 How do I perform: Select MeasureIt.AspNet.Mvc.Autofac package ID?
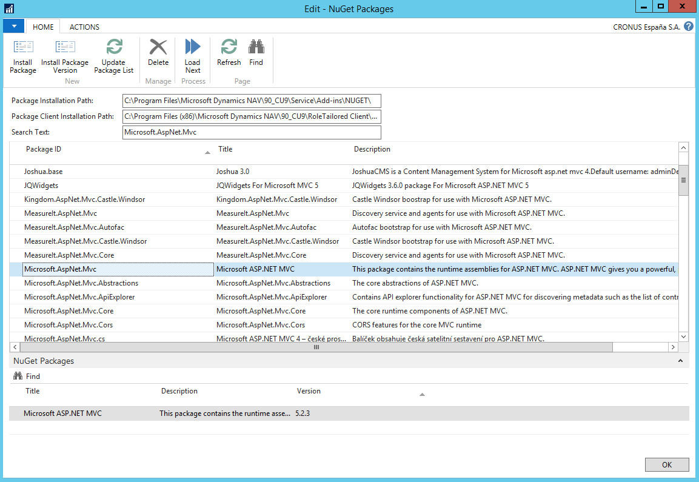(x=74, y=227)
